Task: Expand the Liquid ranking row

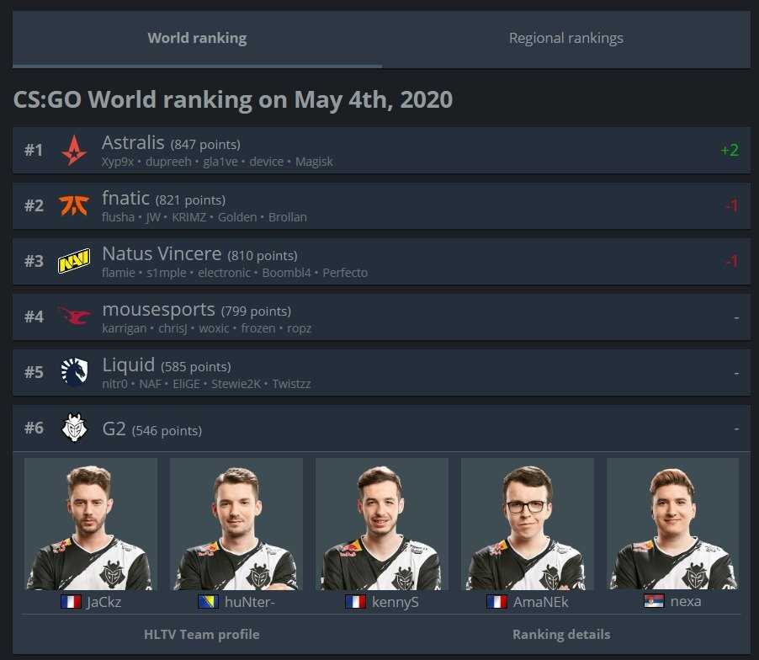Action: (381, 372)
